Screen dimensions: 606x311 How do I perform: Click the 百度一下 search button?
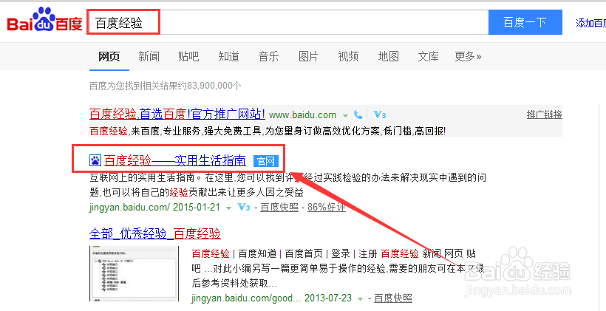pos(525,22)
